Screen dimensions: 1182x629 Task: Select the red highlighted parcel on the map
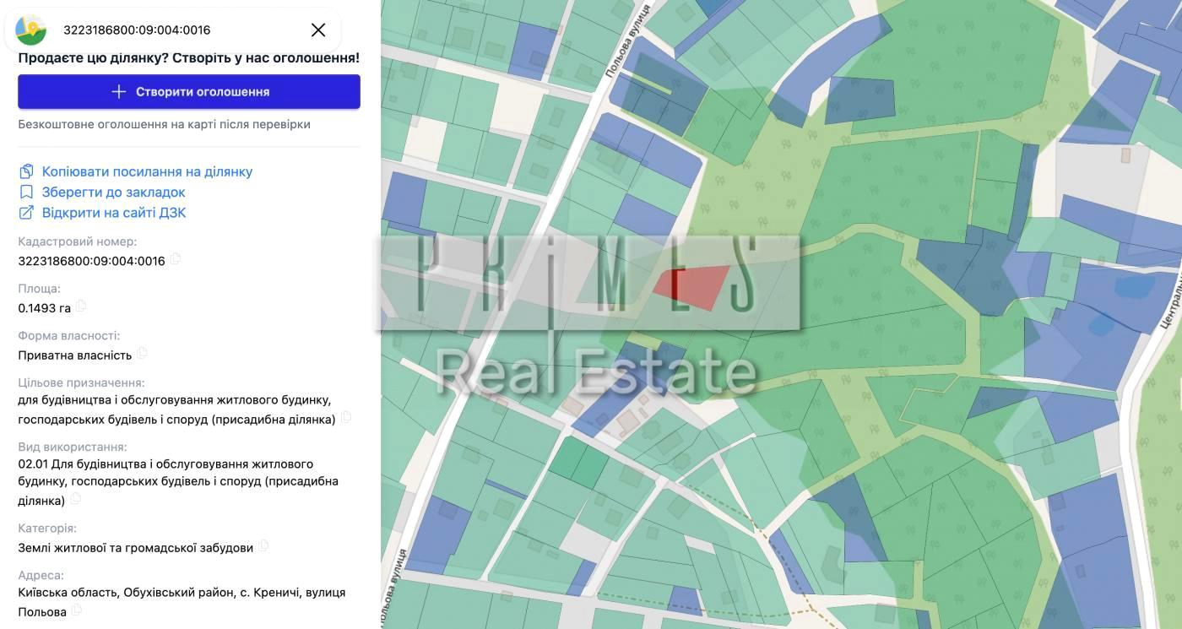[692, 287]
